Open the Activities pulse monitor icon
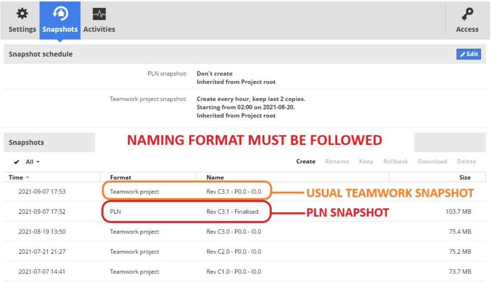Image resolution: width=492 pixels, height=282 pixels. 99,14
